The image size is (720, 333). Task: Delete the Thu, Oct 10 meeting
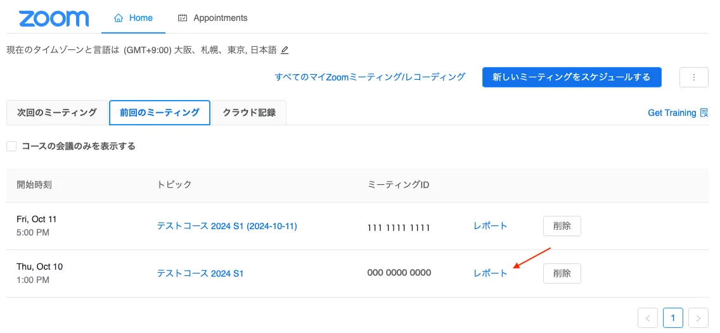pyautogui.click(x=562, y=273)
